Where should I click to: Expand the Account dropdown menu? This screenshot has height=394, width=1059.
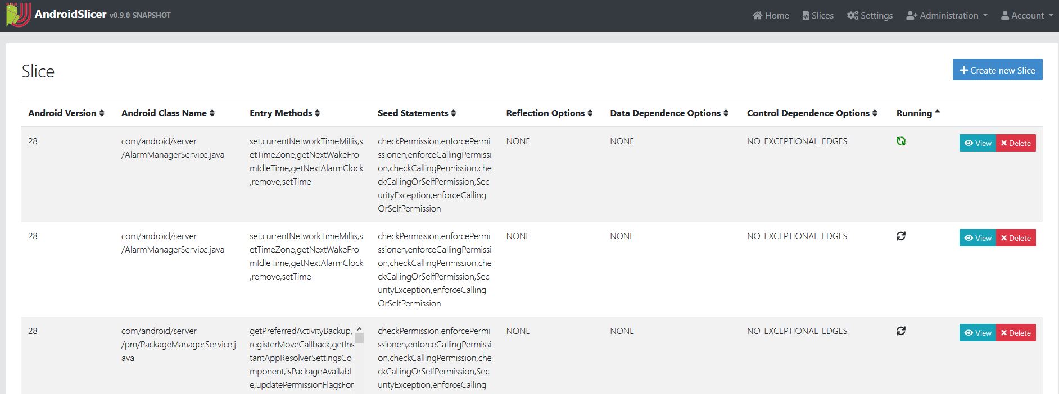click(1026, 16)
